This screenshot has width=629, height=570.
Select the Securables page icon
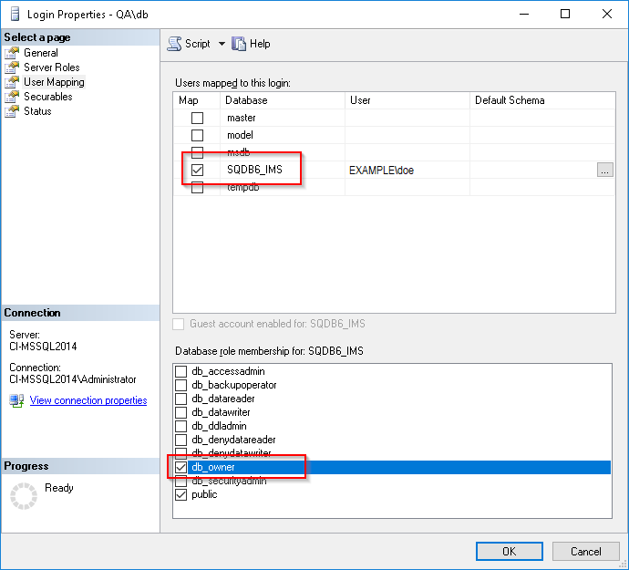click(12, 97)
